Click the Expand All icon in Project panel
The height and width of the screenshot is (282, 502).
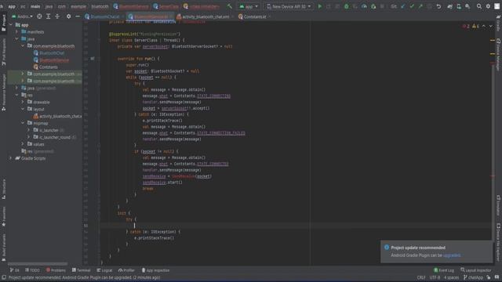point(49,16)
